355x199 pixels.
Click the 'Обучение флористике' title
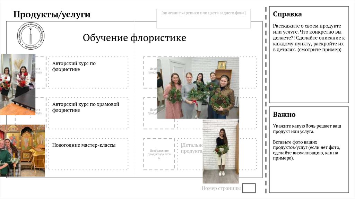coord(134,37)
